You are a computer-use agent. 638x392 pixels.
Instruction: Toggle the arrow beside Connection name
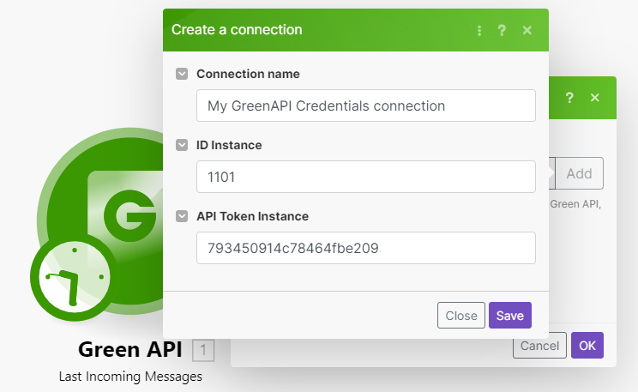pyautogui.click(x=181, y=74)
